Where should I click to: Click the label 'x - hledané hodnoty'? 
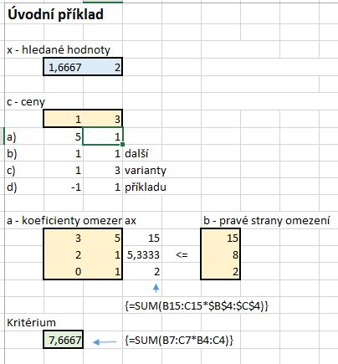(59, 50)
